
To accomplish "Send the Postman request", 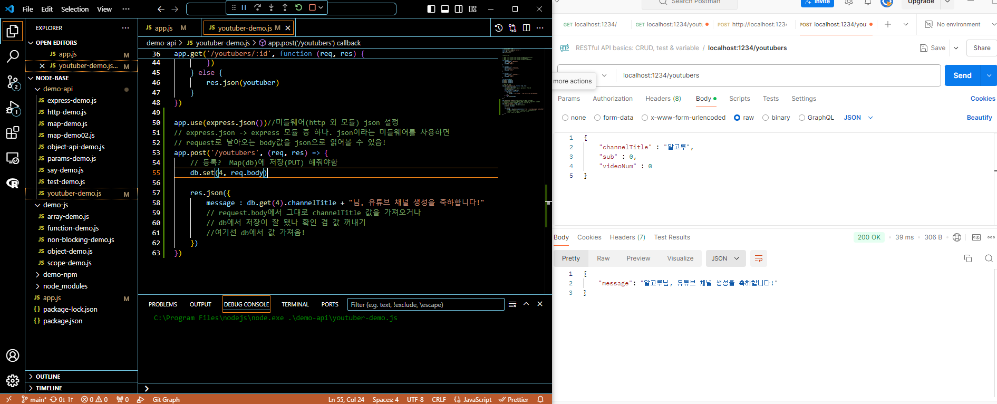I will click(x=962, y=75).
